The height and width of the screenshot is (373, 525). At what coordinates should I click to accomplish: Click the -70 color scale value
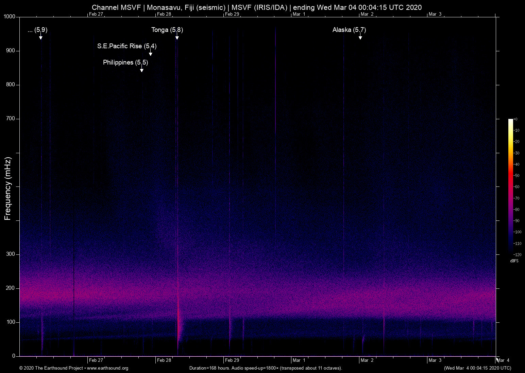[516, 198]
